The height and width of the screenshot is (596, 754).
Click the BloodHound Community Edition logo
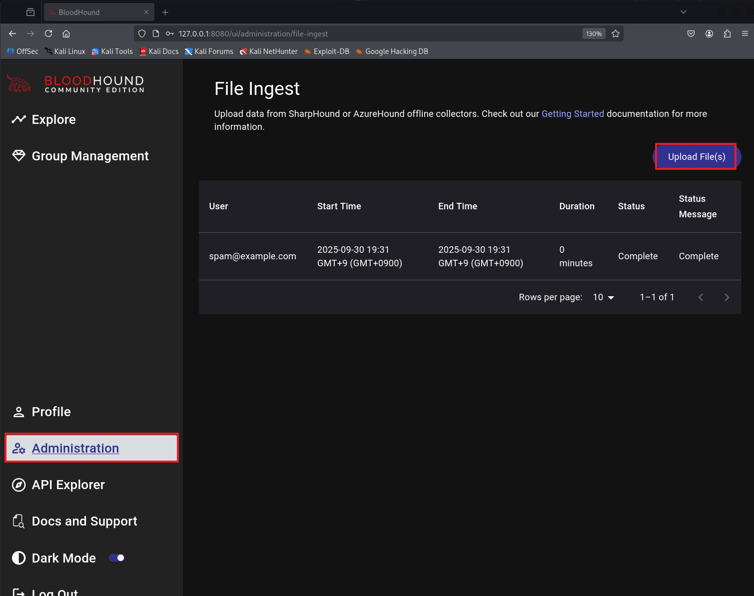pyautogui.click(x=75, y=84)
